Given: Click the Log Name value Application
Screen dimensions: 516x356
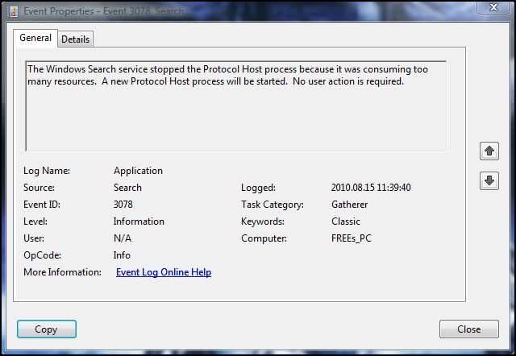Looking at the screenshot, I should tap(138, 171).
